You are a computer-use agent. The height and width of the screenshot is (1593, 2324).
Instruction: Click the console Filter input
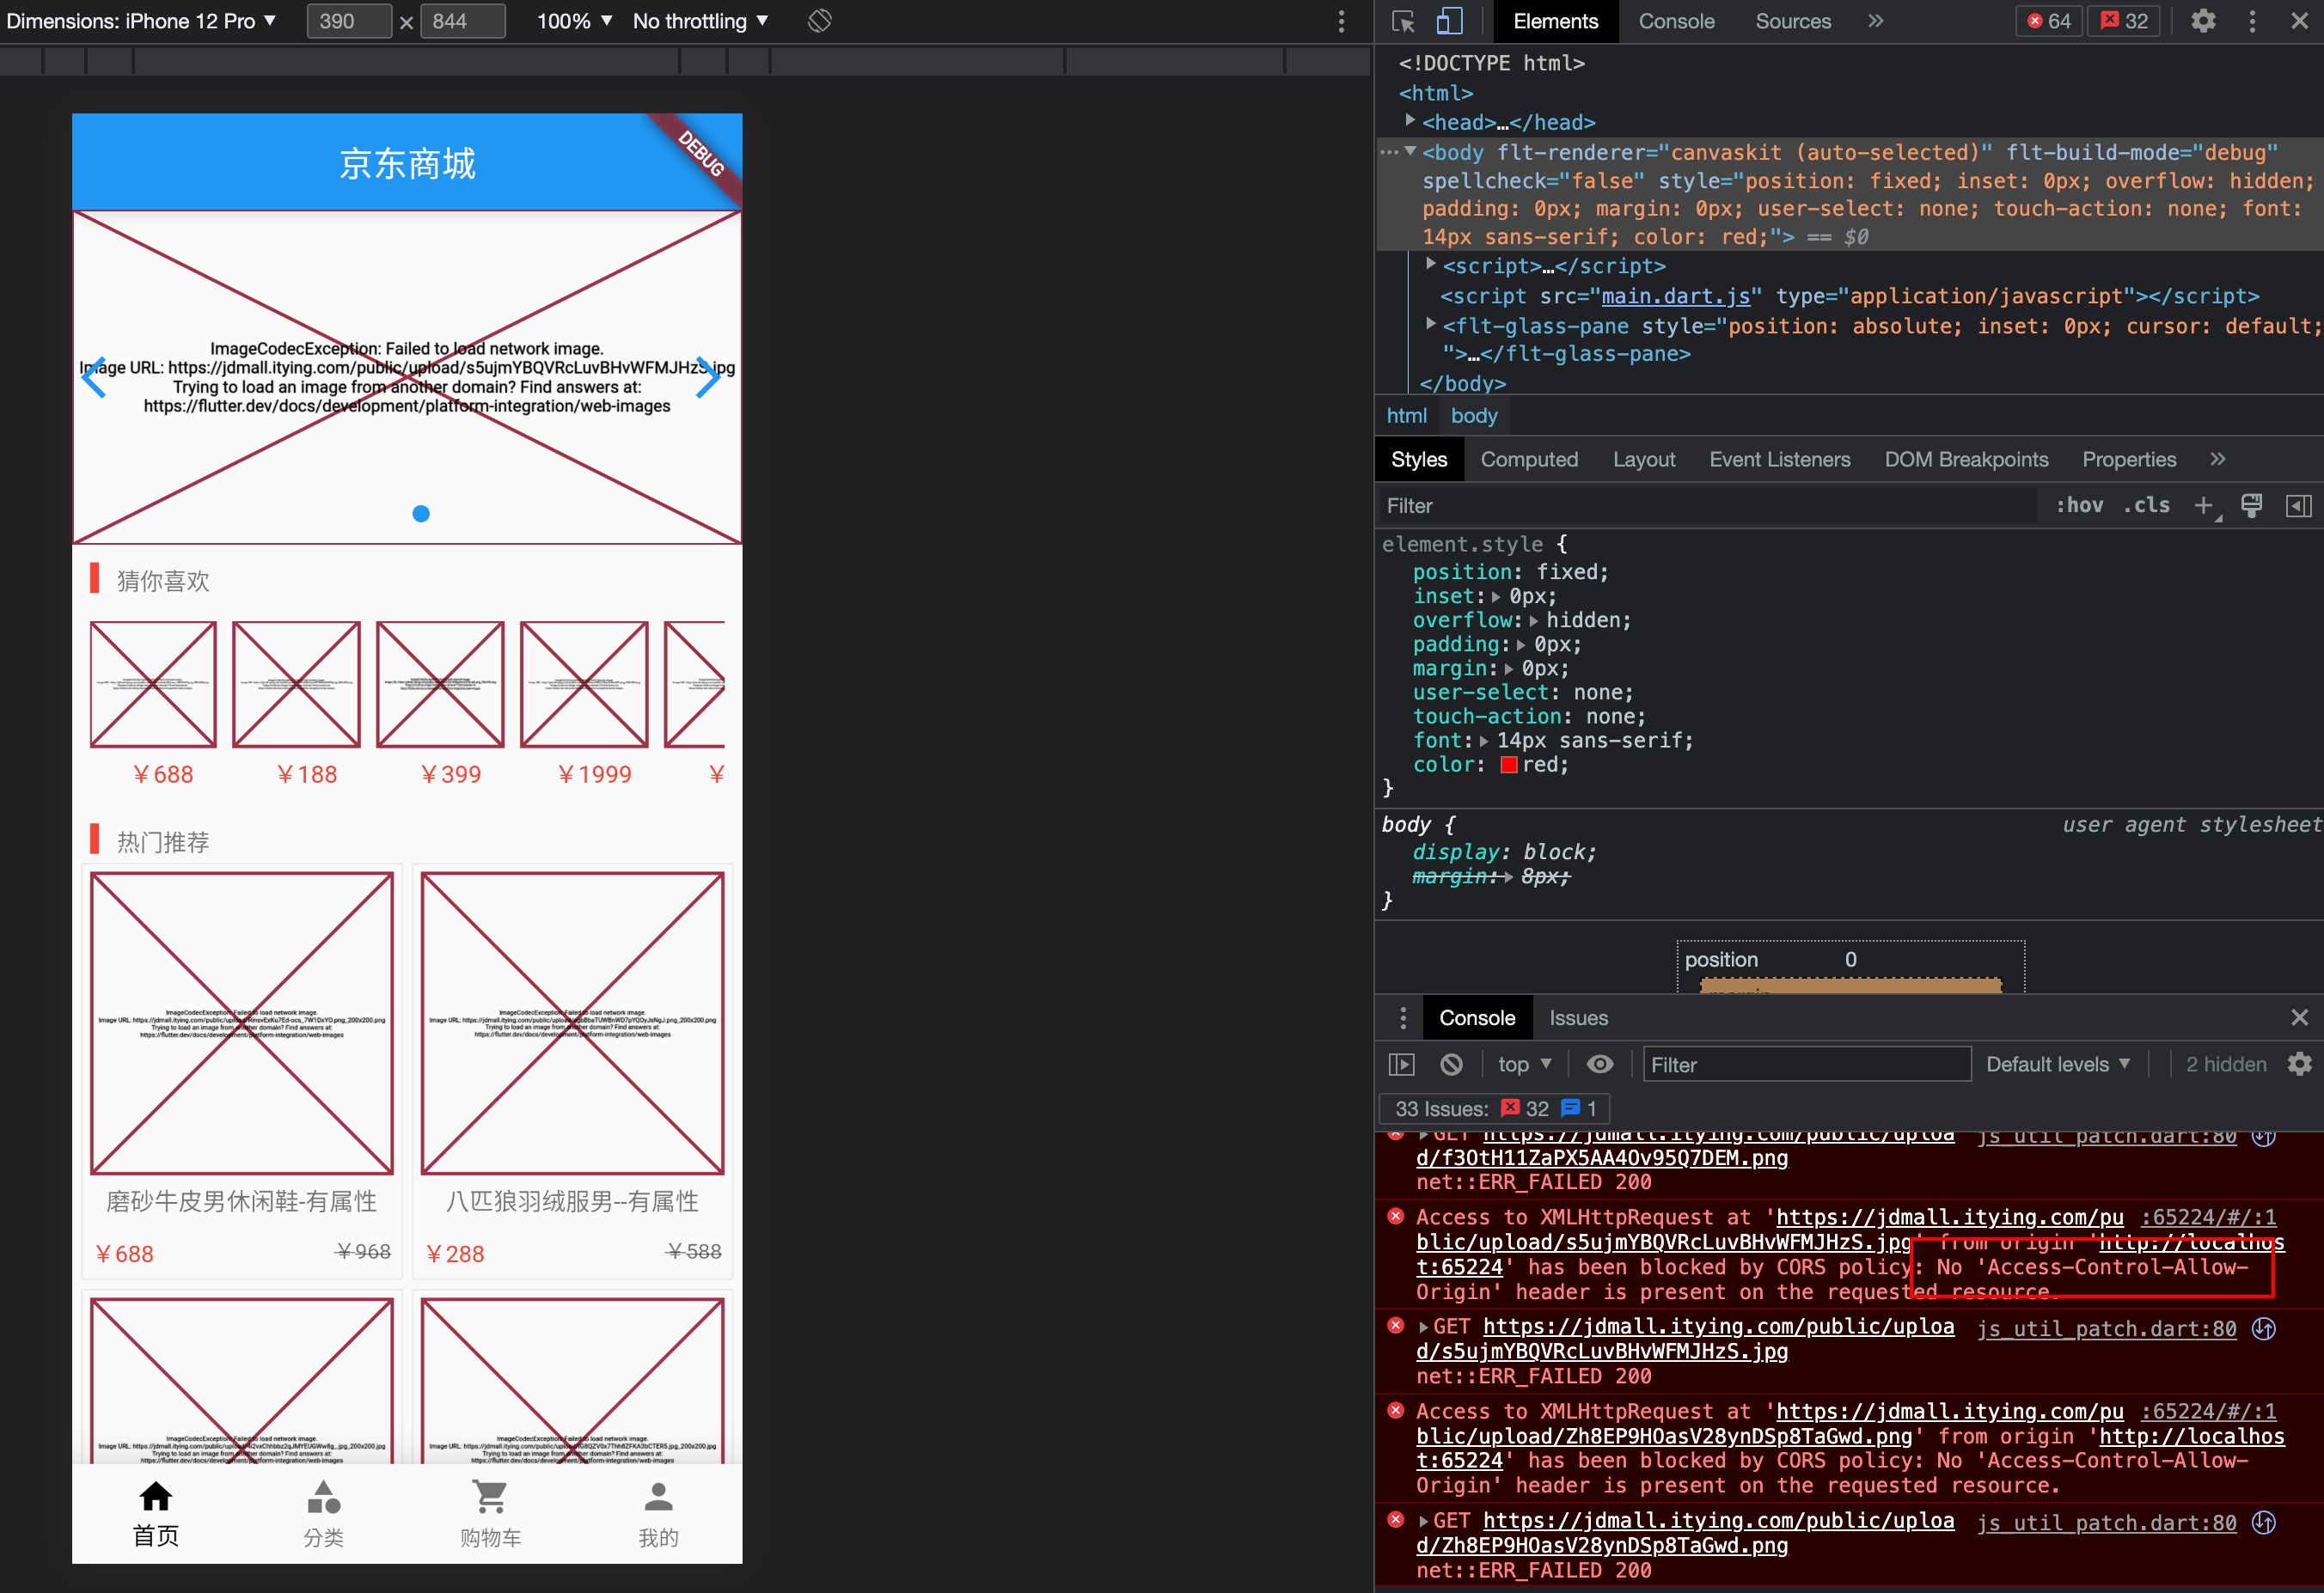tap(1806, 1065)
